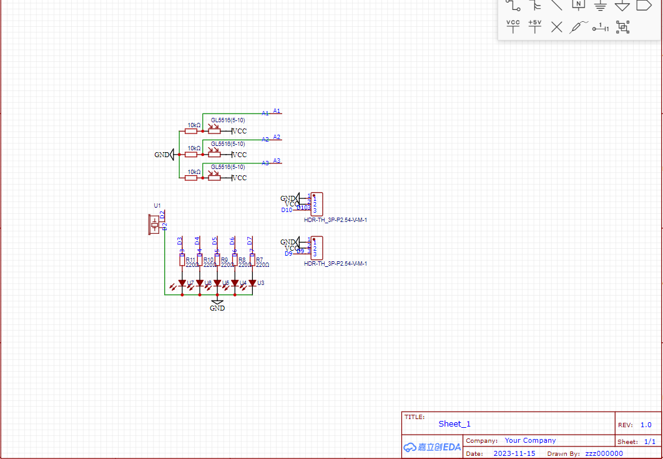Select the 10kΩ resistor on the A1 branch
This screenshot has height=459, width=663.
pyautogui.click(x=191, y=132)
